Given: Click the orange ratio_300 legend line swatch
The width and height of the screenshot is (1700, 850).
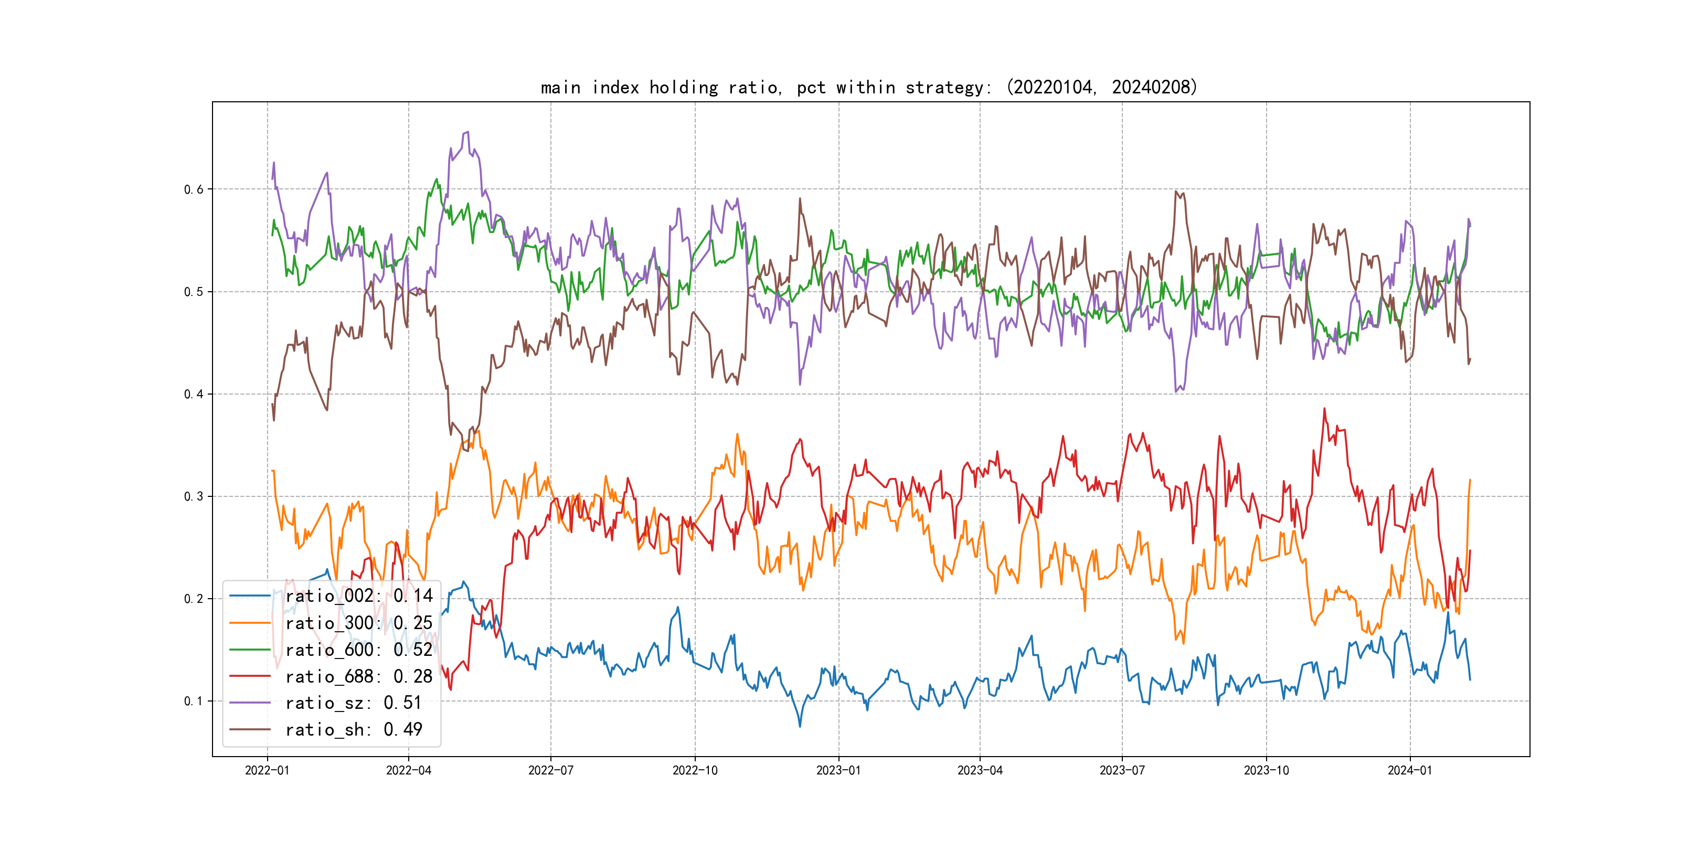Looking at the screenshot, I should point(250,623).
